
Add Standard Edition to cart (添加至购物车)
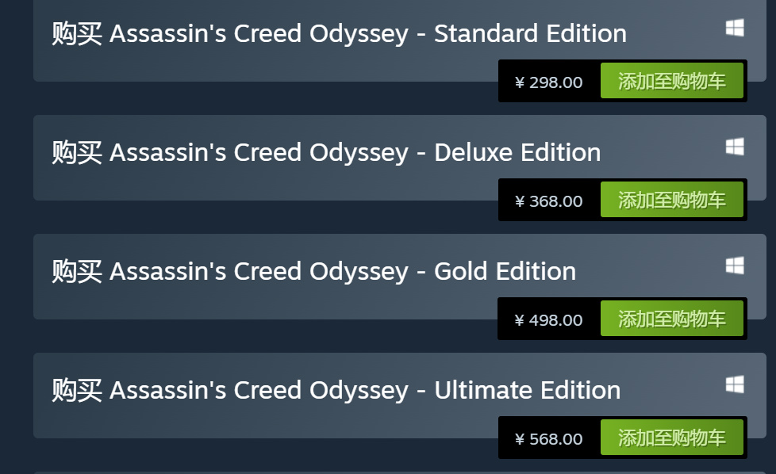[x=671, y=82]
